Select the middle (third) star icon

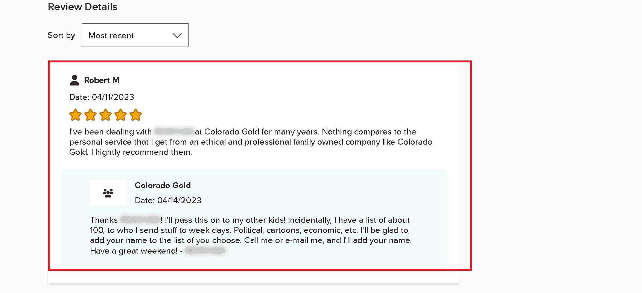(105, 115)
